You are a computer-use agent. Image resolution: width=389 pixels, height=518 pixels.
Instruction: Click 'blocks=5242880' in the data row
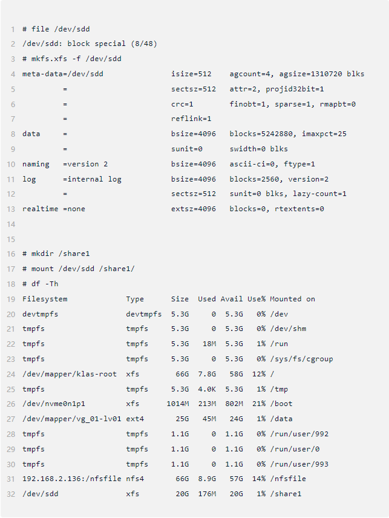(261, 134)
